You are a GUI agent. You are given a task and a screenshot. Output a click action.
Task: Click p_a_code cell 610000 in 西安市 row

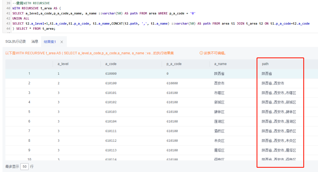[x=172, y=83]
